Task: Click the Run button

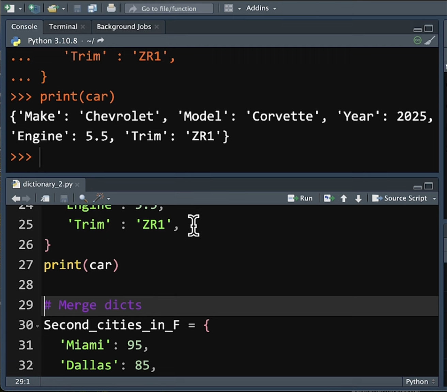Action: [300, 198]
